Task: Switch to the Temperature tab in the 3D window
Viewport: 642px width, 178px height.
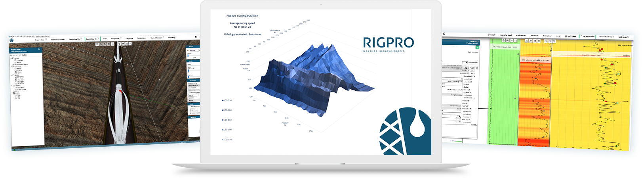Action: click(x=141, y=38)
